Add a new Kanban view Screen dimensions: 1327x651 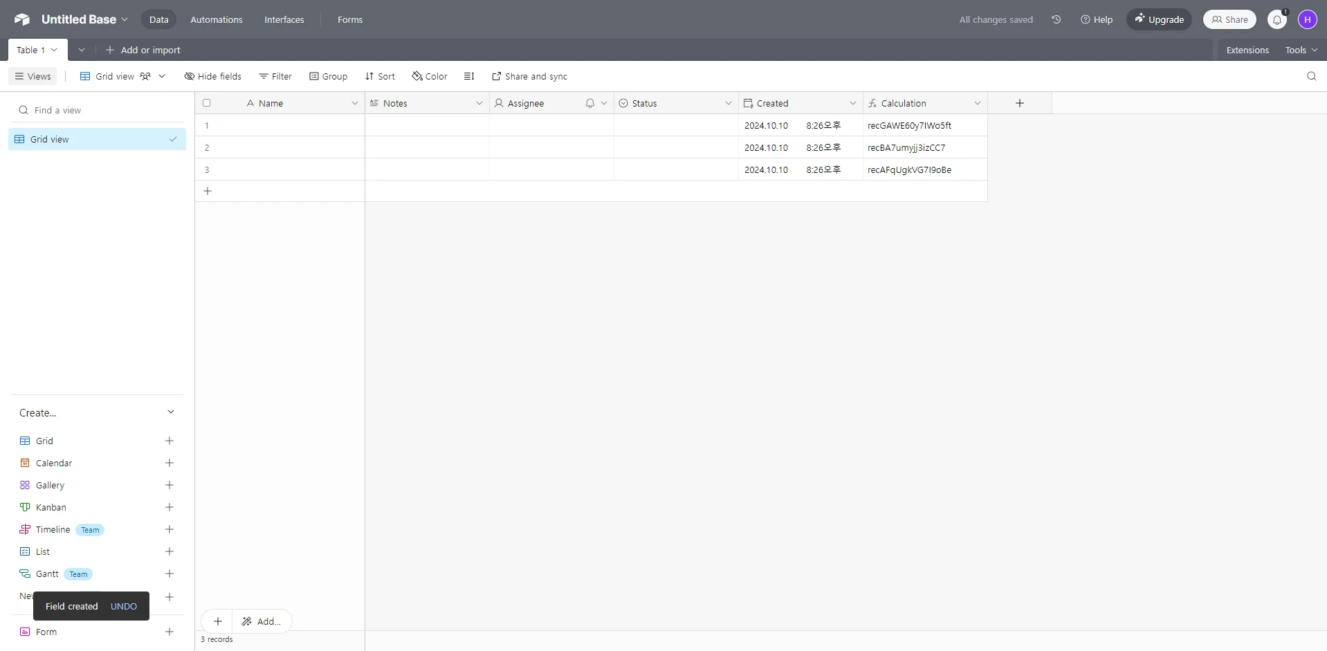(170, 507)
